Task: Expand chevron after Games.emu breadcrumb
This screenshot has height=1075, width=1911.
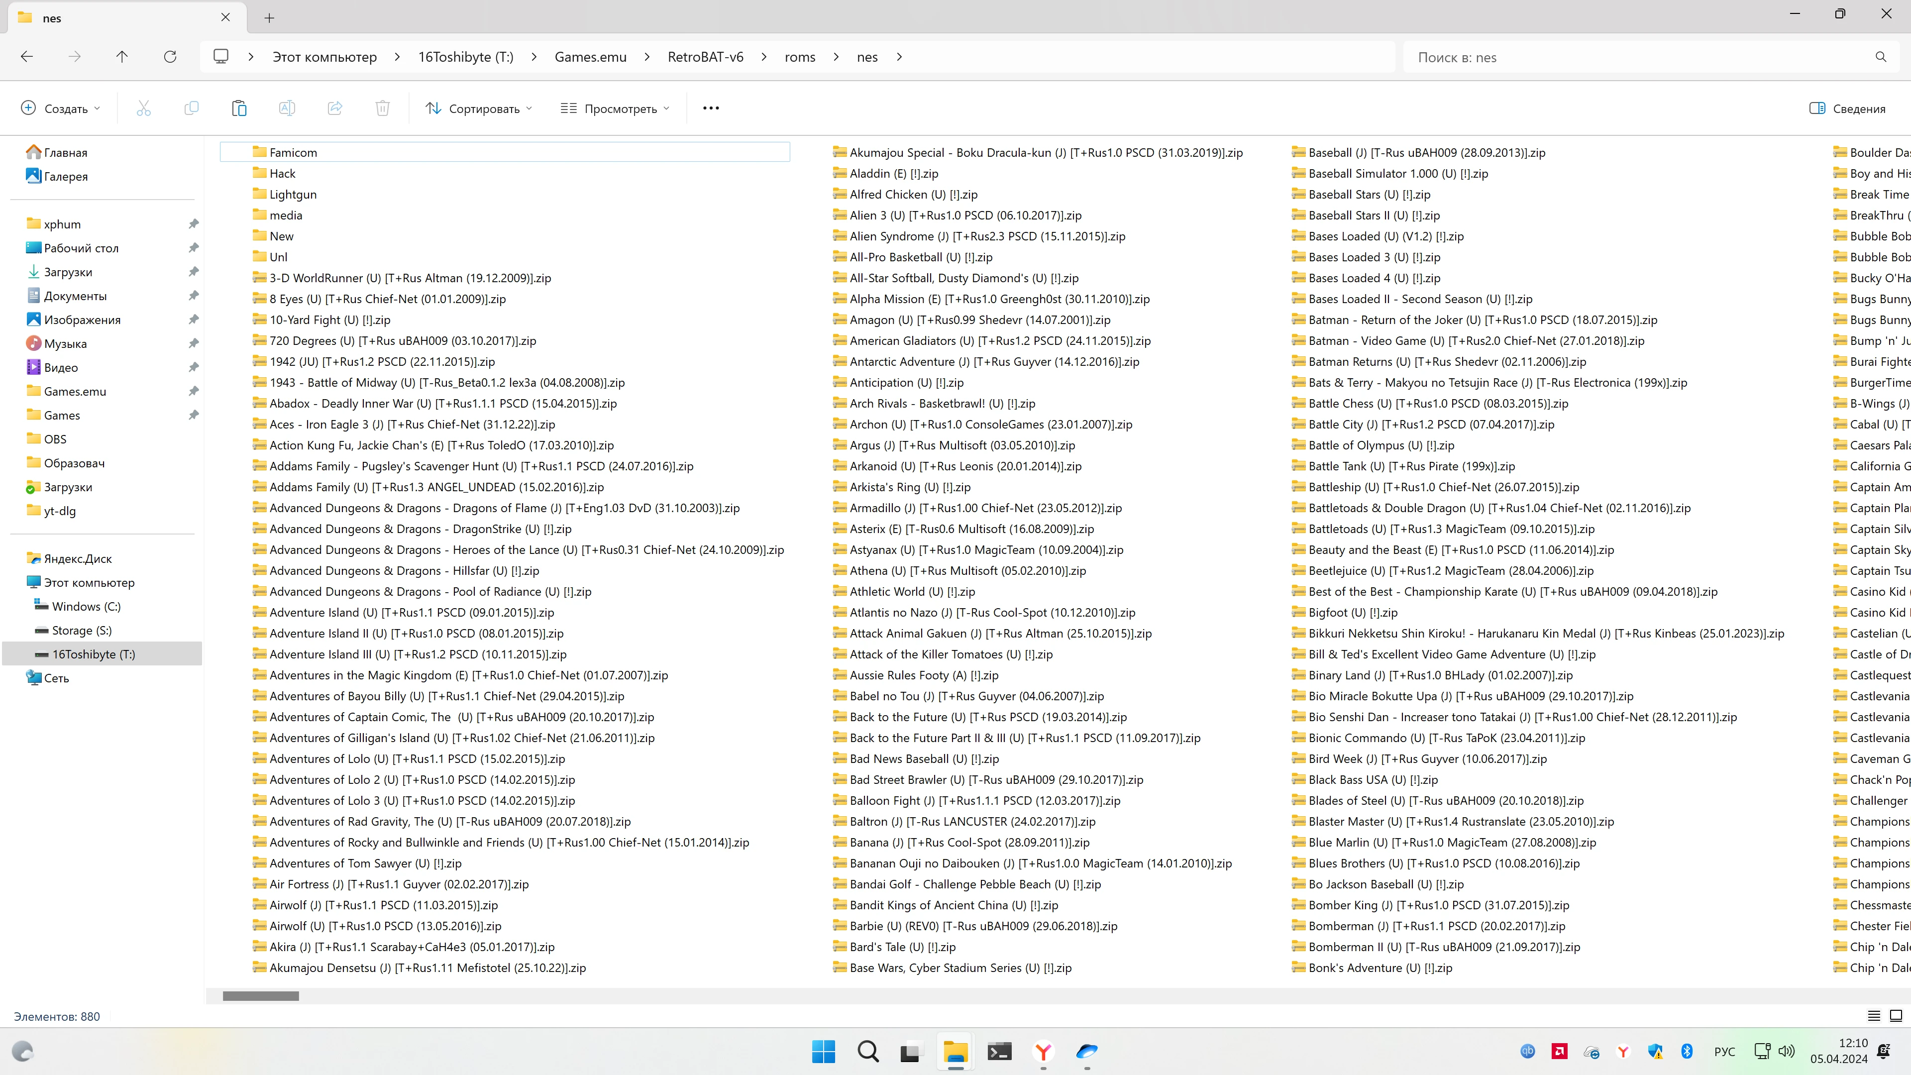Action: 647,57
